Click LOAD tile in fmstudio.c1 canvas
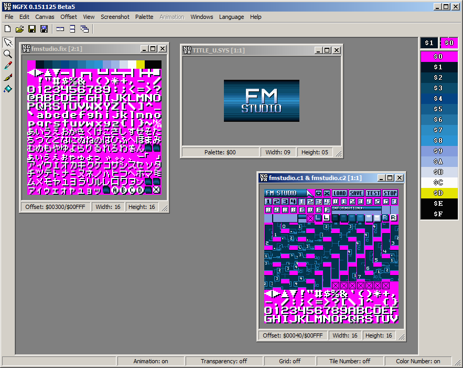The height and width of the screenshot is (368, 463). [340, 193]
